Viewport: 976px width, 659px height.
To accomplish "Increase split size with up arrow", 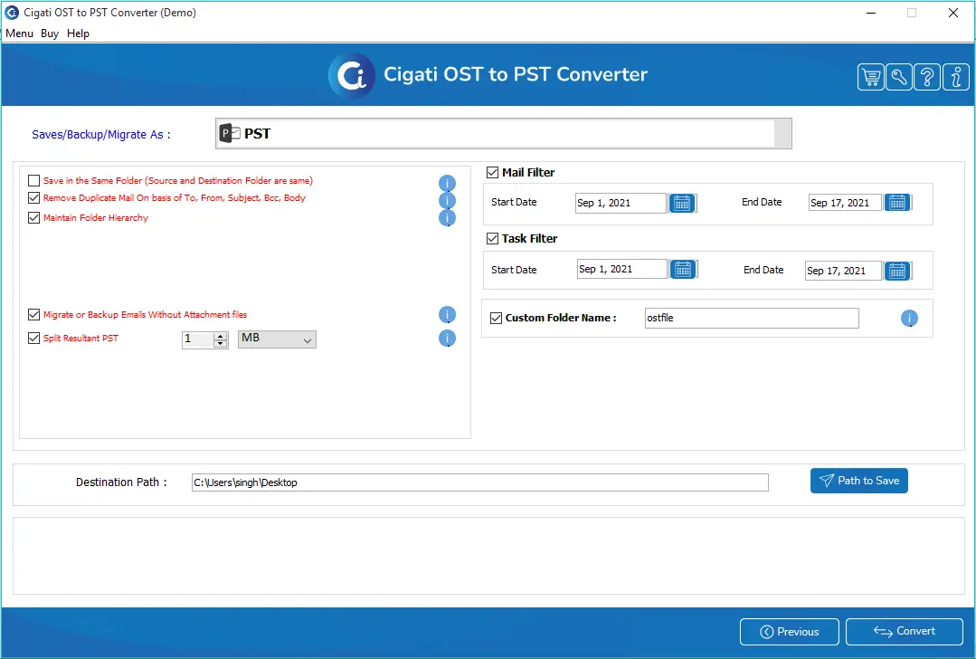I will click(x=220, y=336).
